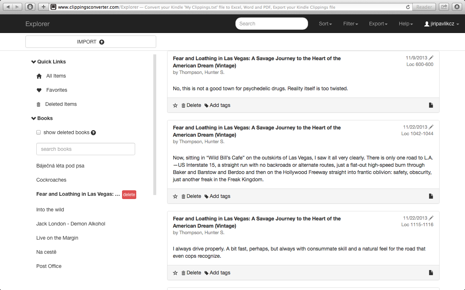Open the Filter dropdown

pyautogui.click(x=351, y=24)
